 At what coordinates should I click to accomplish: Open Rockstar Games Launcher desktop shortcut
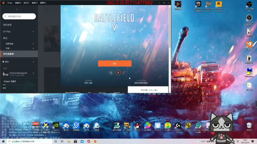(219, 6)
